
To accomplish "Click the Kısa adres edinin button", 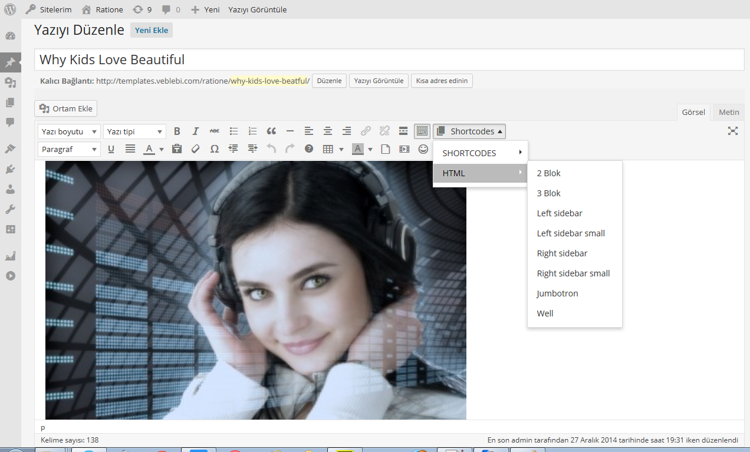I will point(442,81).
